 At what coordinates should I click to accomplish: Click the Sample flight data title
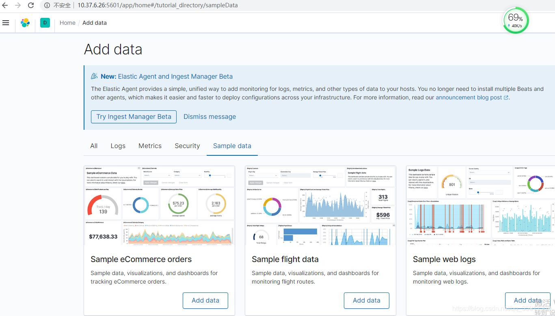[285, 259]
